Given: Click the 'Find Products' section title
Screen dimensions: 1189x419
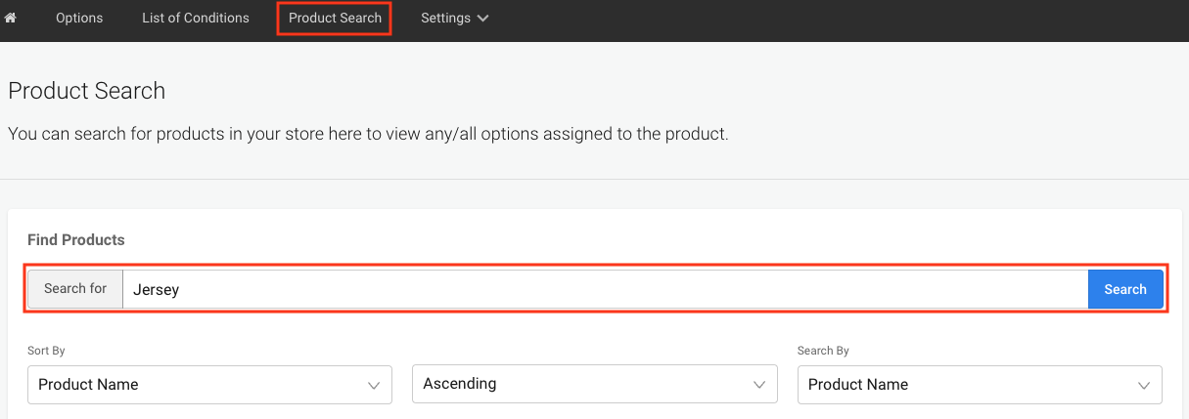Looking at the screenshot, I should (76, 239).
